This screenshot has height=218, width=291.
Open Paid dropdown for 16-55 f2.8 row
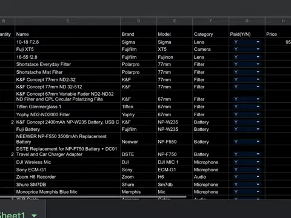258,57
